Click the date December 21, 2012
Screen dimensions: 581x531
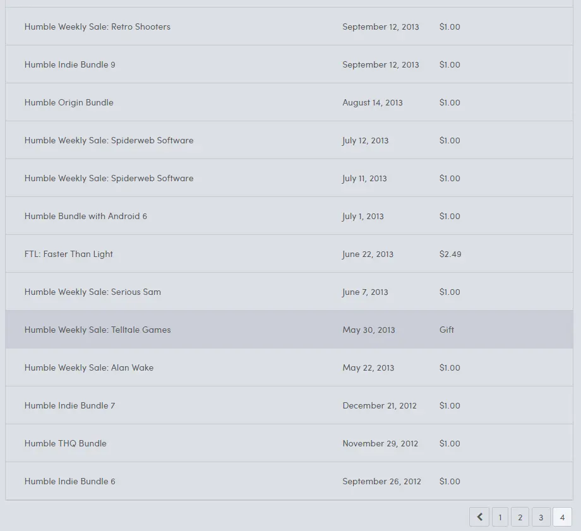click(x=380, y=406)
